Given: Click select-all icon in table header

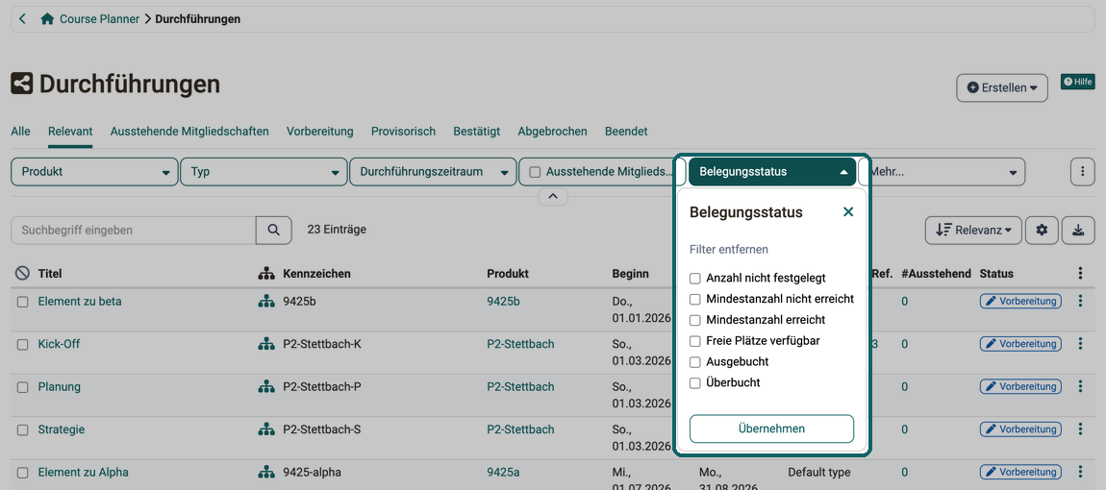Looking at the screenshot, I should click(22, 274).
